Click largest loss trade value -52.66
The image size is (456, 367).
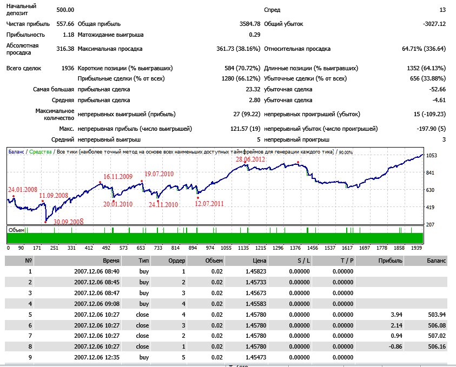[x=437, y=90]
